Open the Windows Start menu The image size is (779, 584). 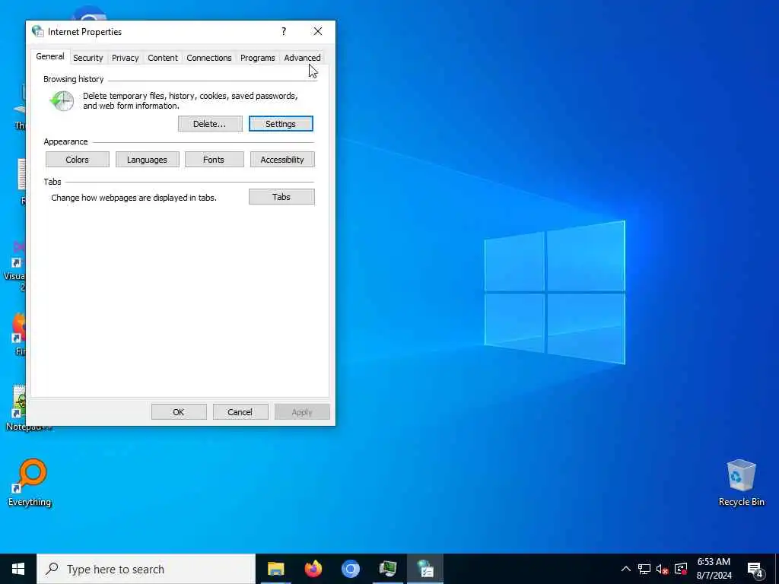(18, 569)
